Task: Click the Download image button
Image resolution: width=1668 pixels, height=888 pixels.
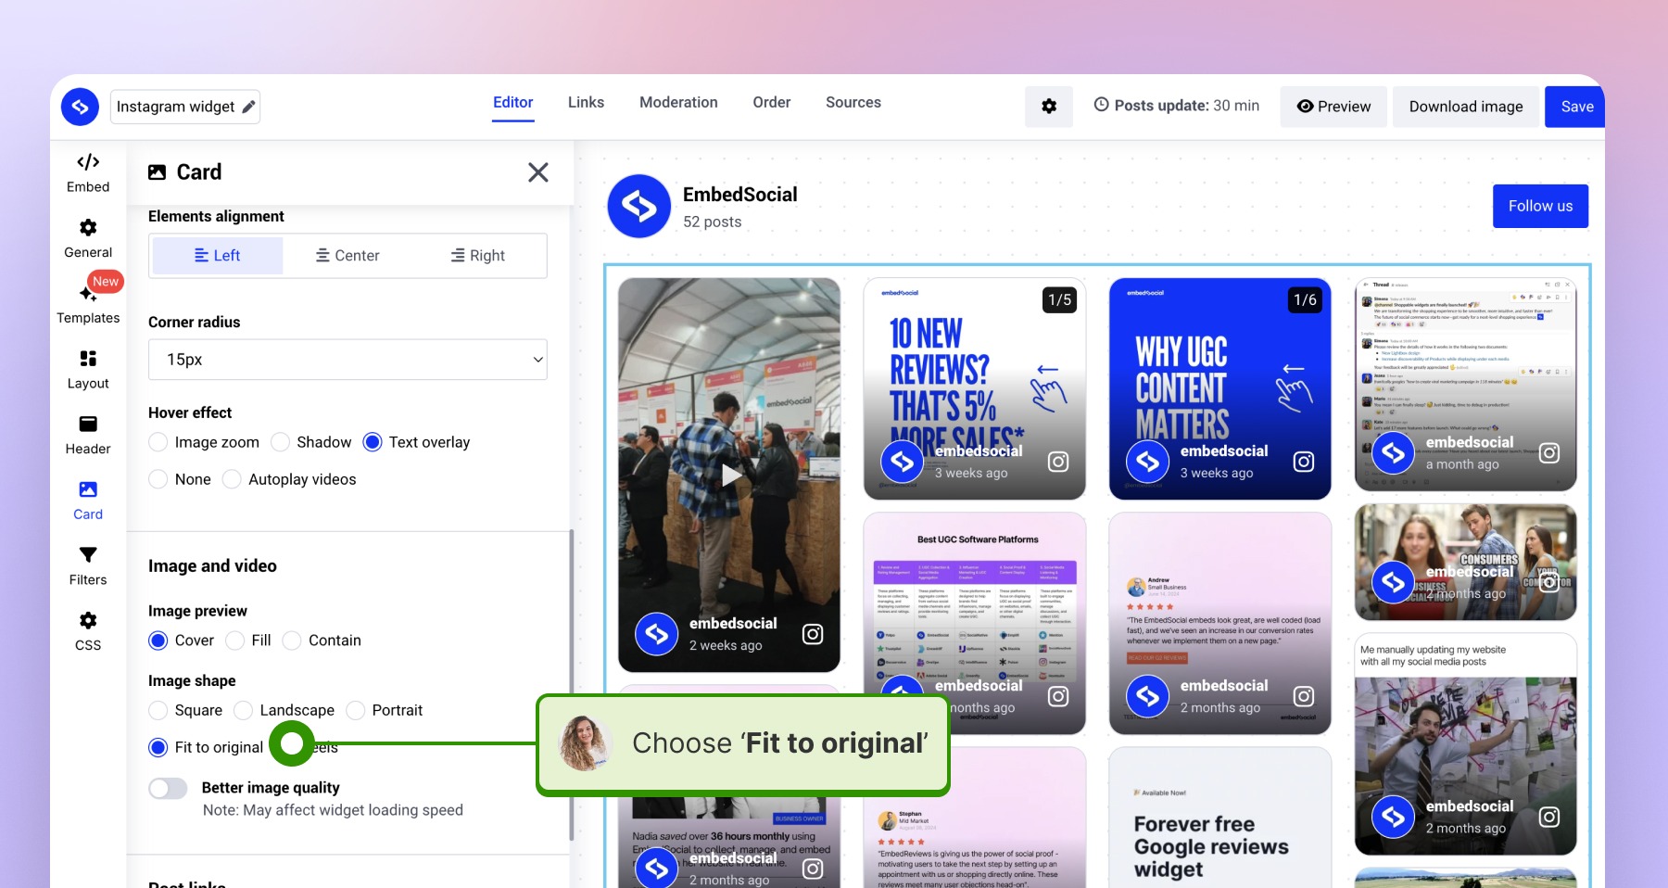Action: point(1466,107)
